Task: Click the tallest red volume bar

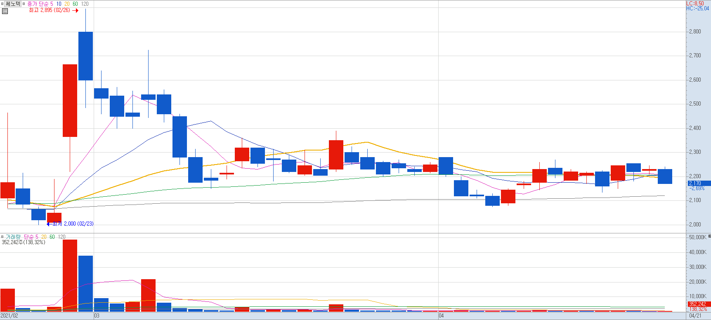Action: click(x=70, y=275)
